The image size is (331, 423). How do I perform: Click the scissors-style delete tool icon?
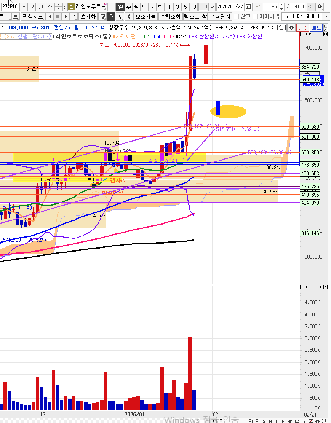(x=128, y=16)
